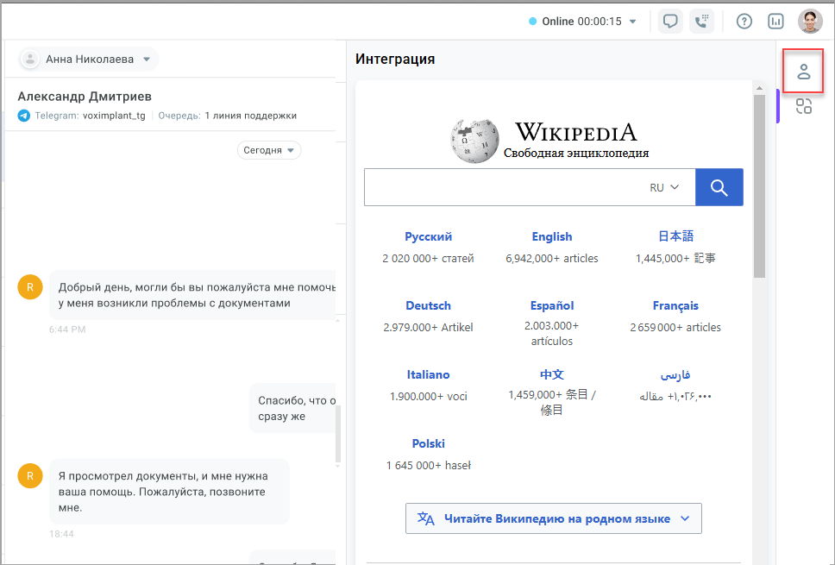The image size is (835, 565).
Task: Open the 中文 Wikipedia link
Action: point(552,374)
